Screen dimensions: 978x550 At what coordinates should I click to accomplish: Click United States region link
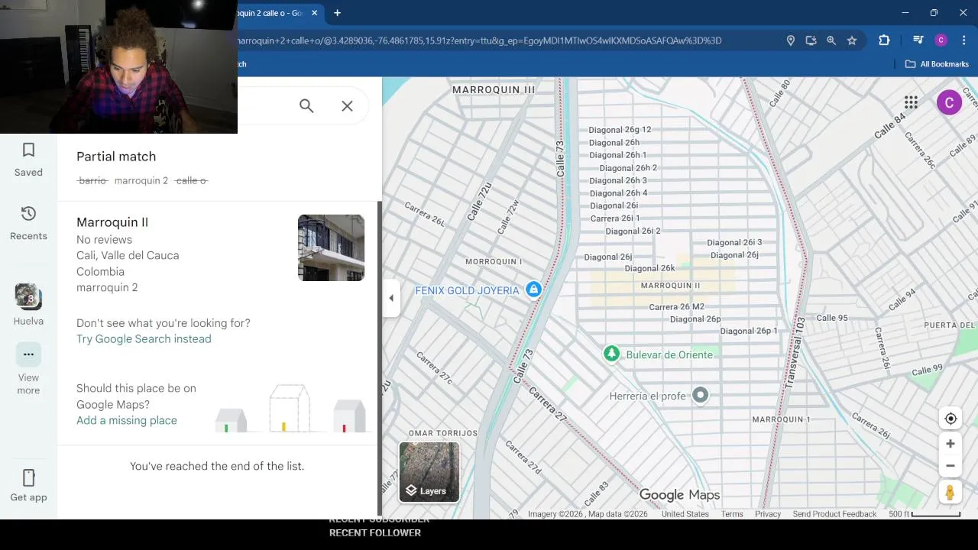coord(685,514)
